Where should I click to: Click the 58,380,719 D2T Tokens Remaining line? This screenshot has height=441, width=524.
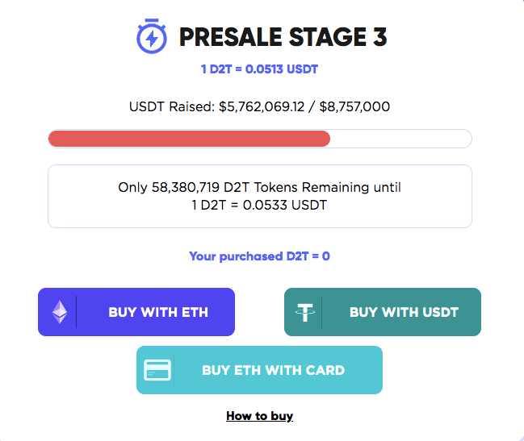click(x=259, y=187)
